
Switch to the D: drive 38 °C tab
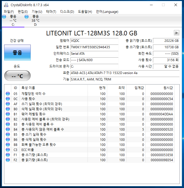(x=35, y=20)
